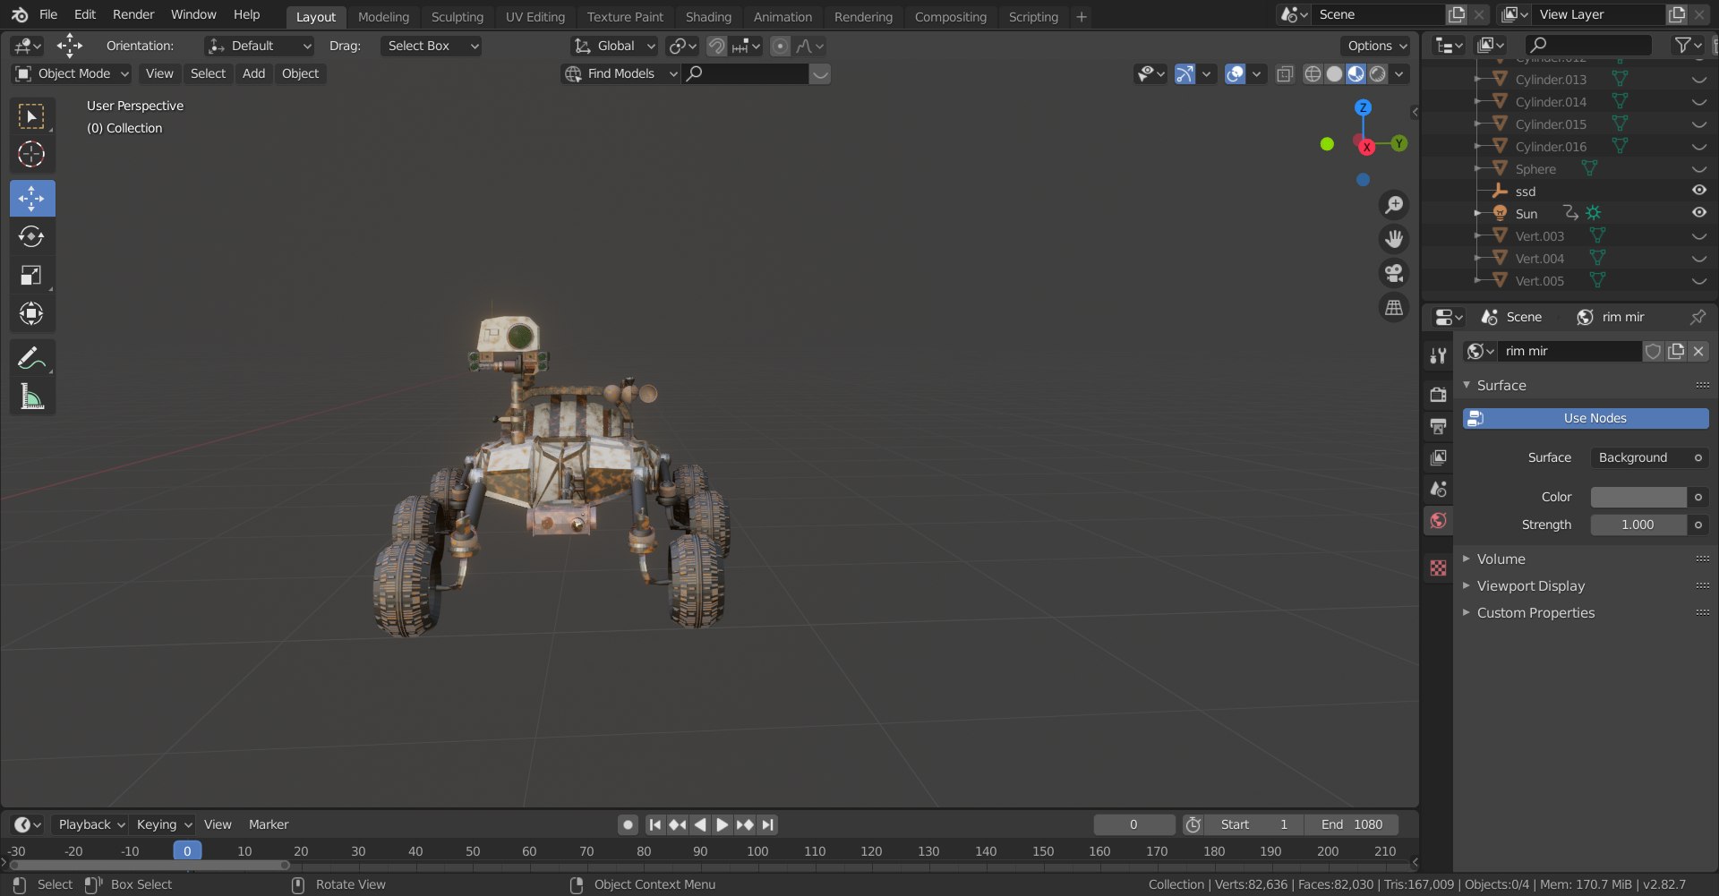The image size is (1719, 896).
Task: Activate the Rotate tool
Action: 32,236
